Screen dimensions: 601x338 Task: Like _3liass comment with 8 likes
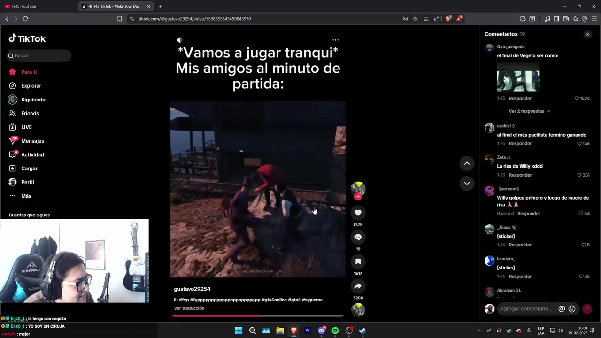[x=585, y=245]
